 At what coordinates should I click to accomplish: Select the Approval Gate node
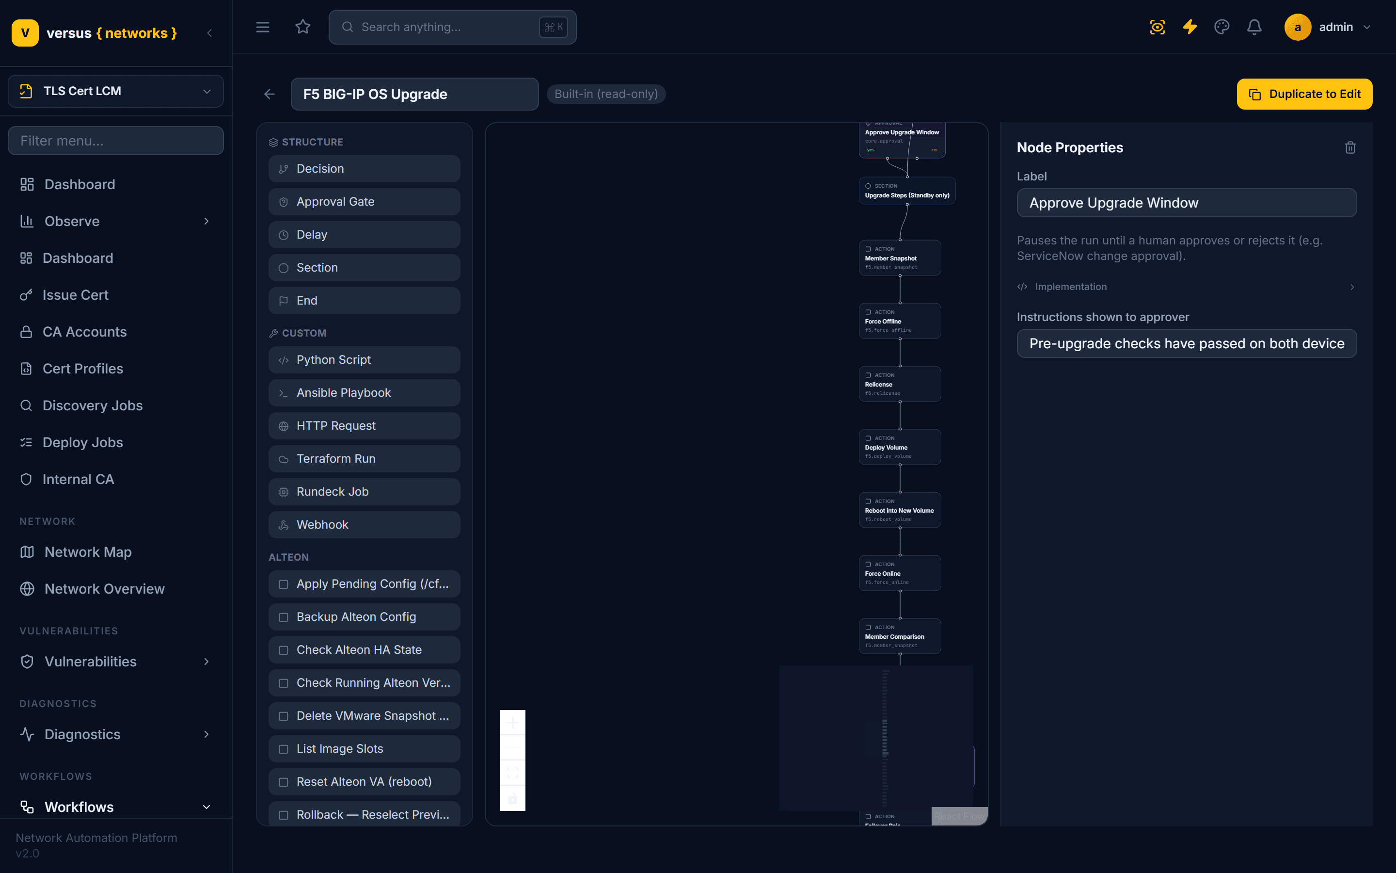364,201
